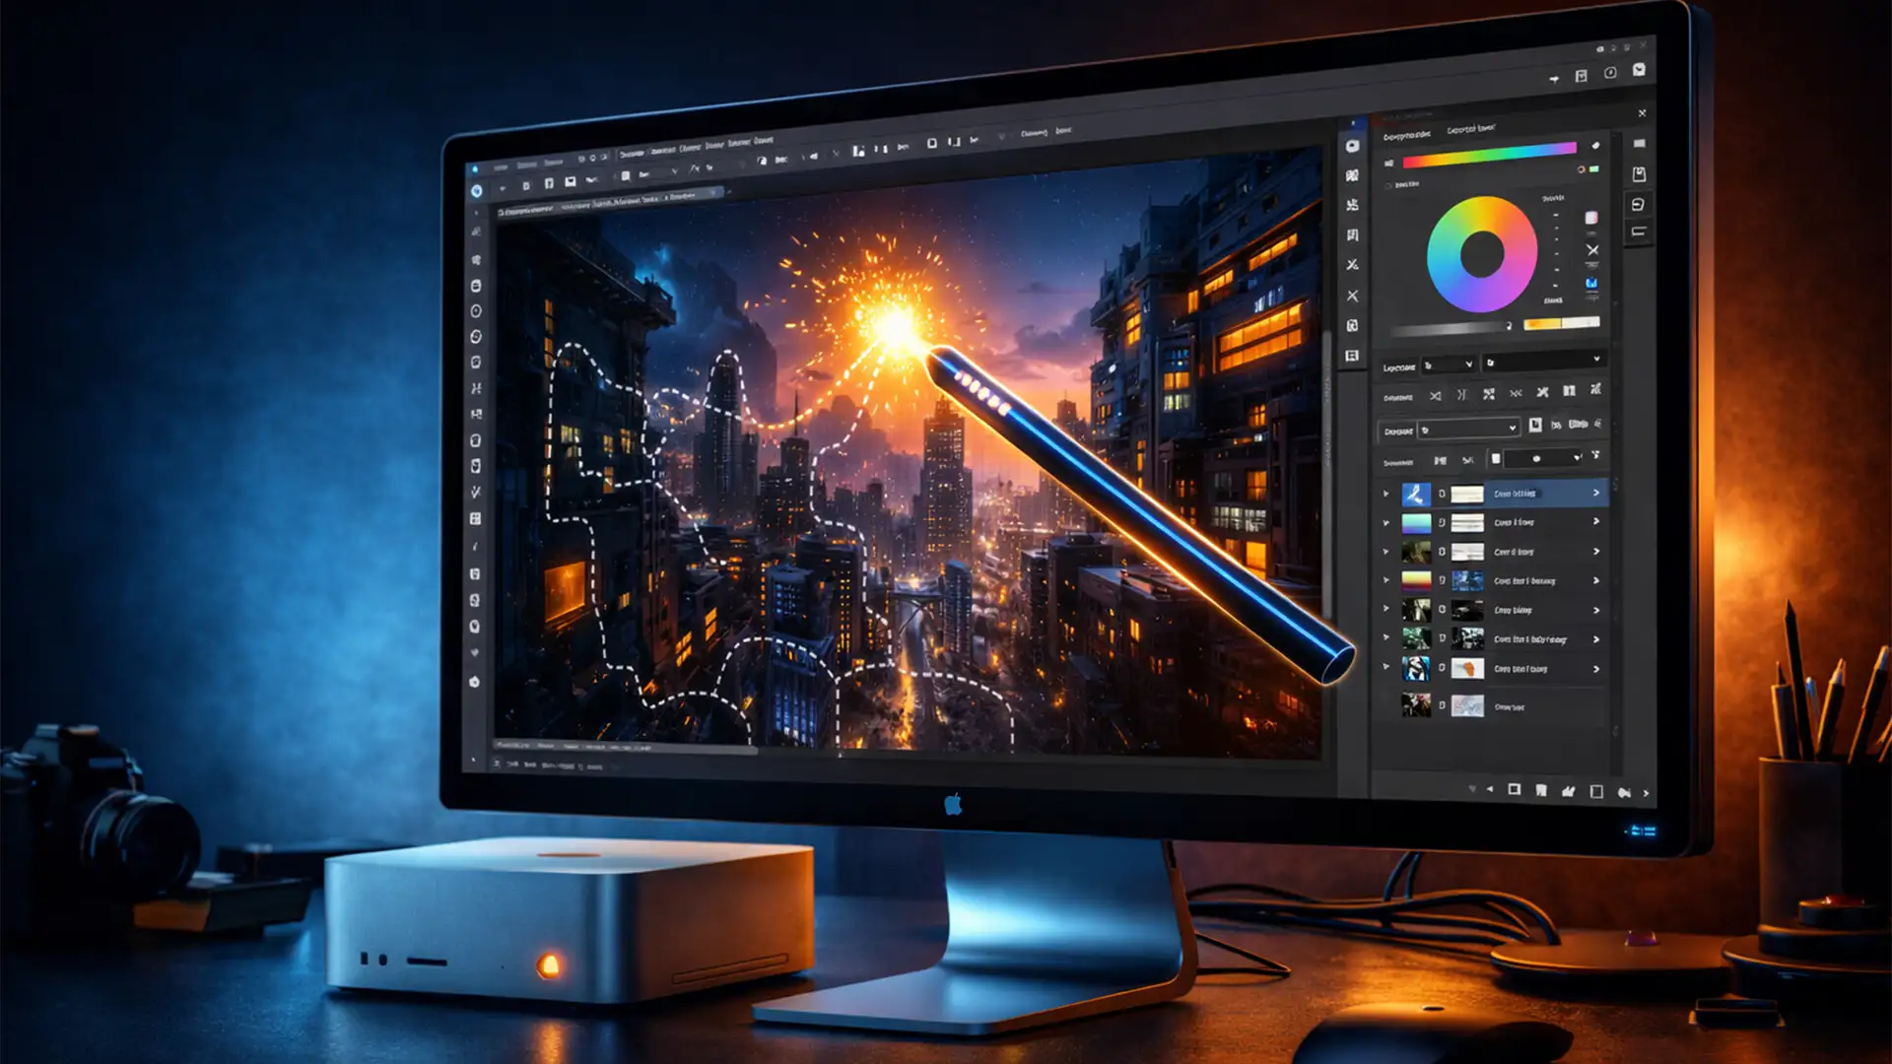Screen dimensions: 1892x1064
Task: Switch to the second tab of the color panel
Action: point(1471,129)
